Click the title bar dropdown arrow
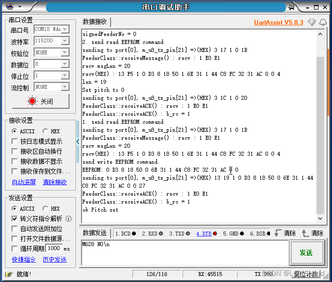 [19, 7]
